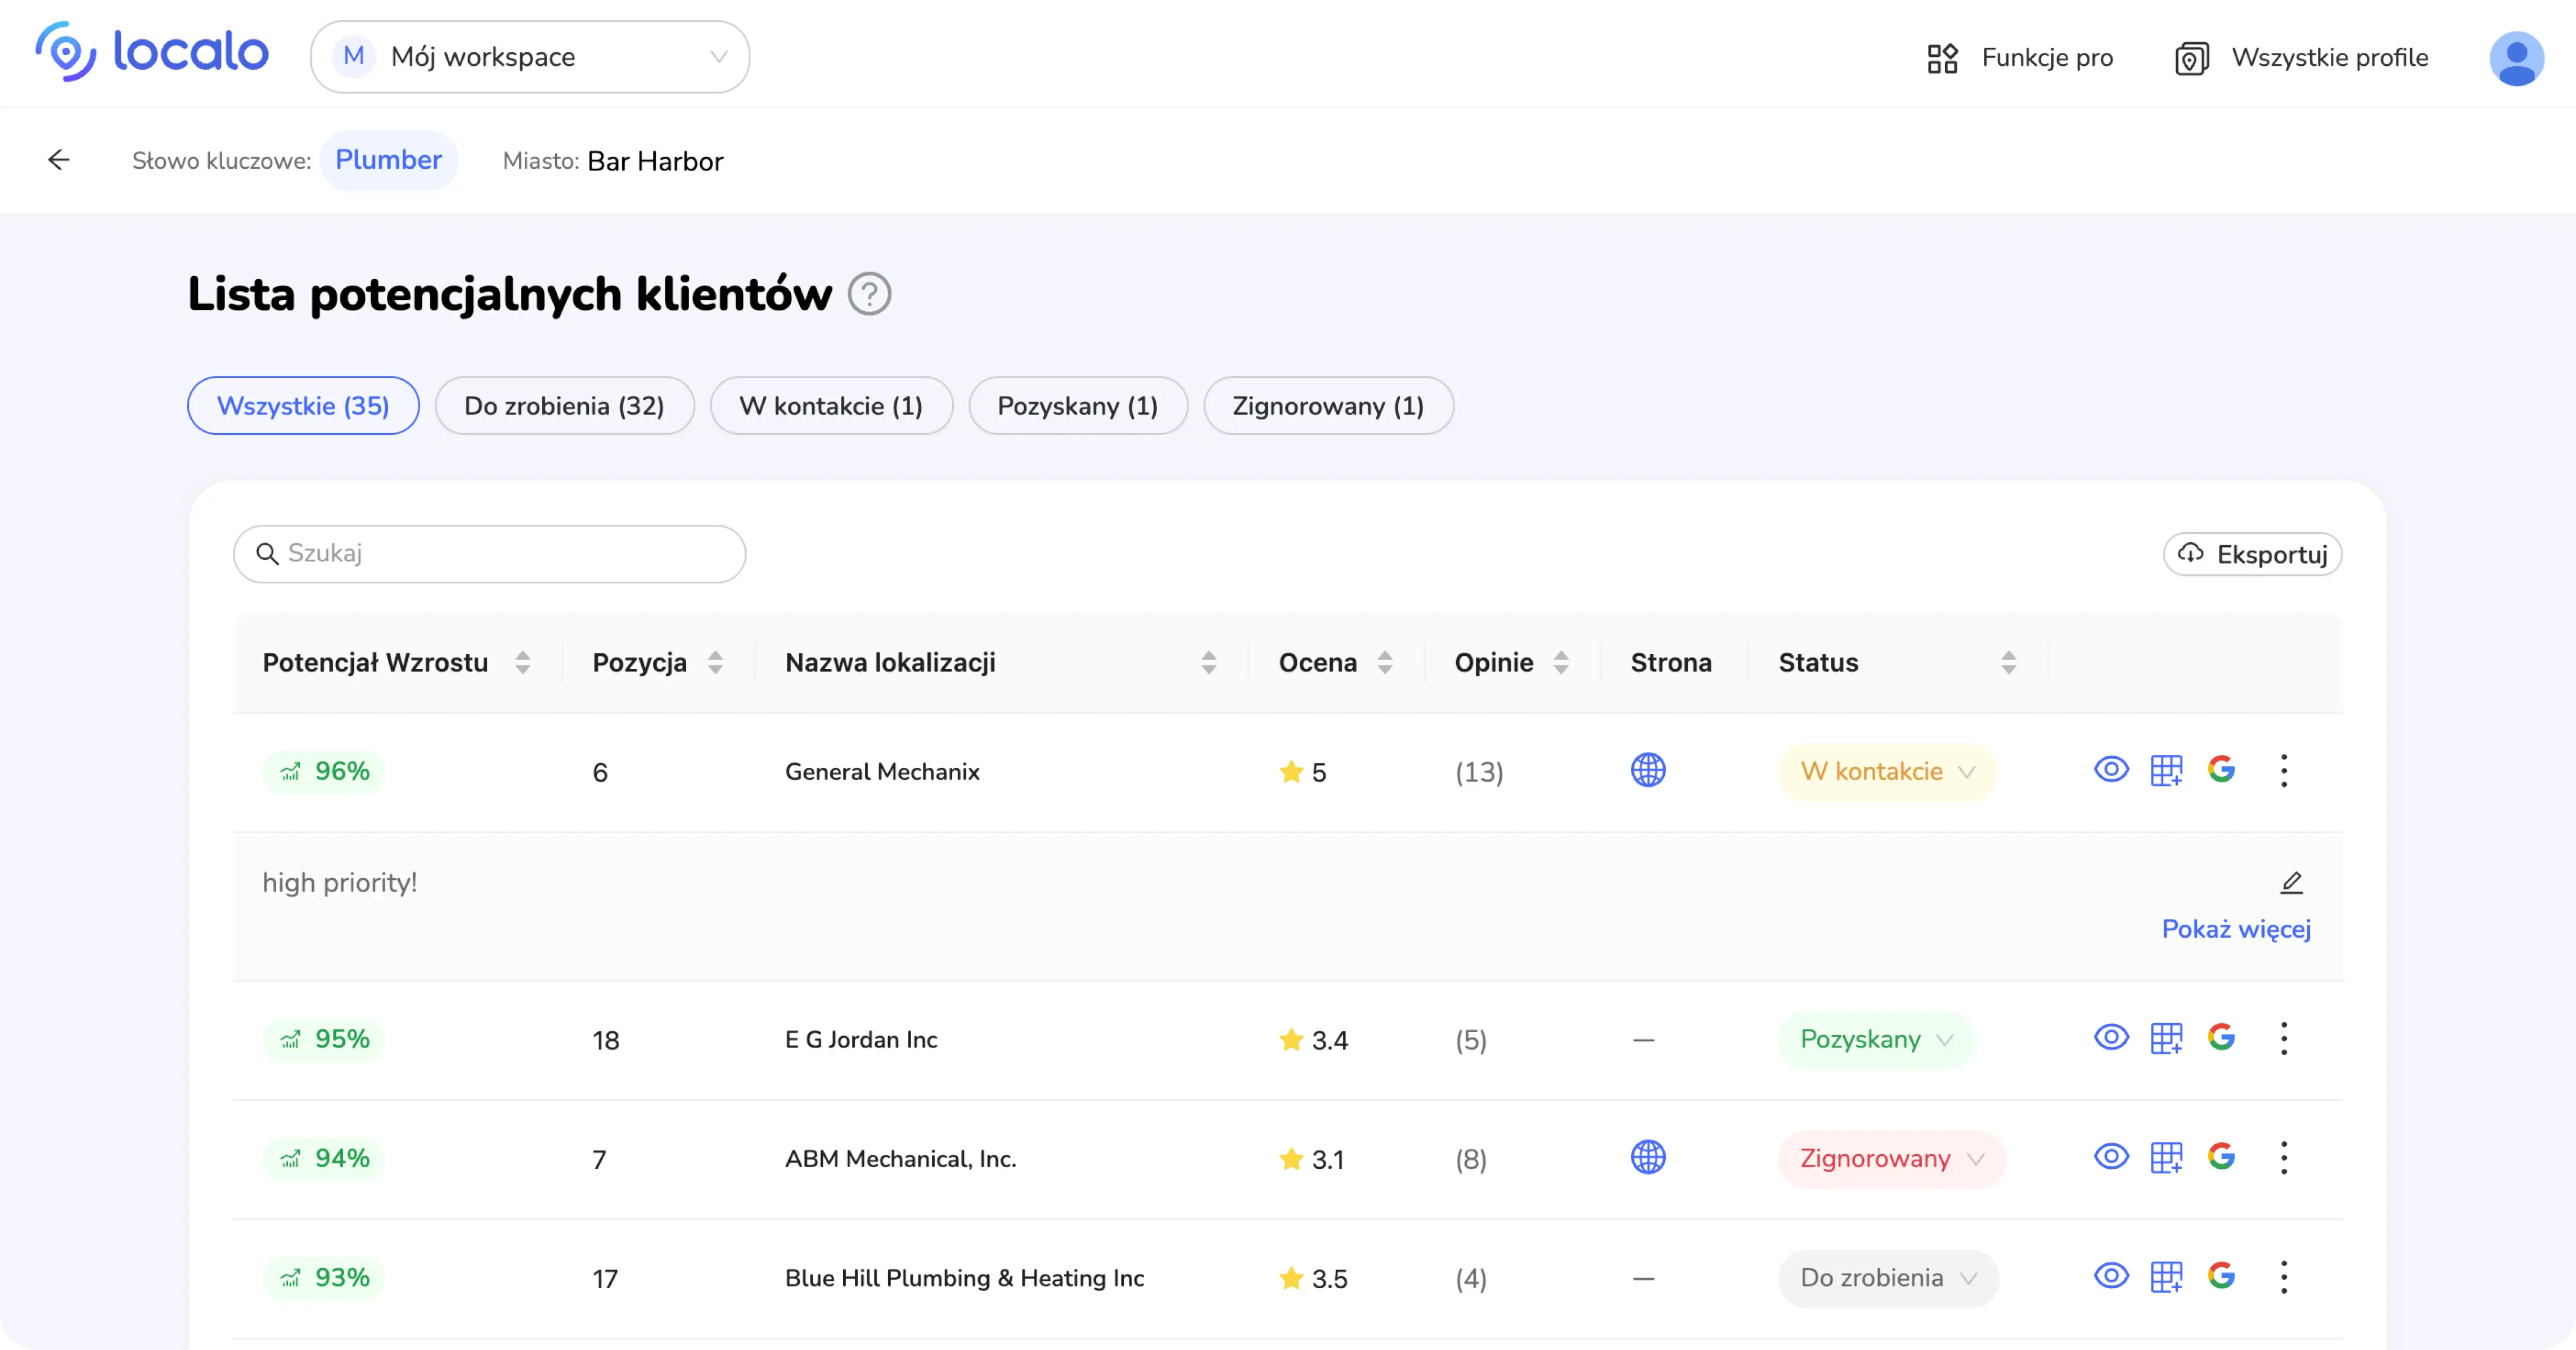Viewport: 2576px width, 1350px height.
Task: Open more options for Blue Hill Plumbing
Action: [2283, 1277]
